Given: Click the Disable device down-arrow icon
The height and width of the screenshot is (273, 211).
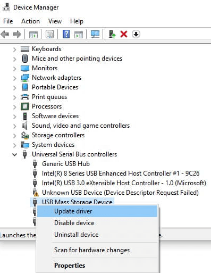Looking at the screenshot, I should 136,34.
